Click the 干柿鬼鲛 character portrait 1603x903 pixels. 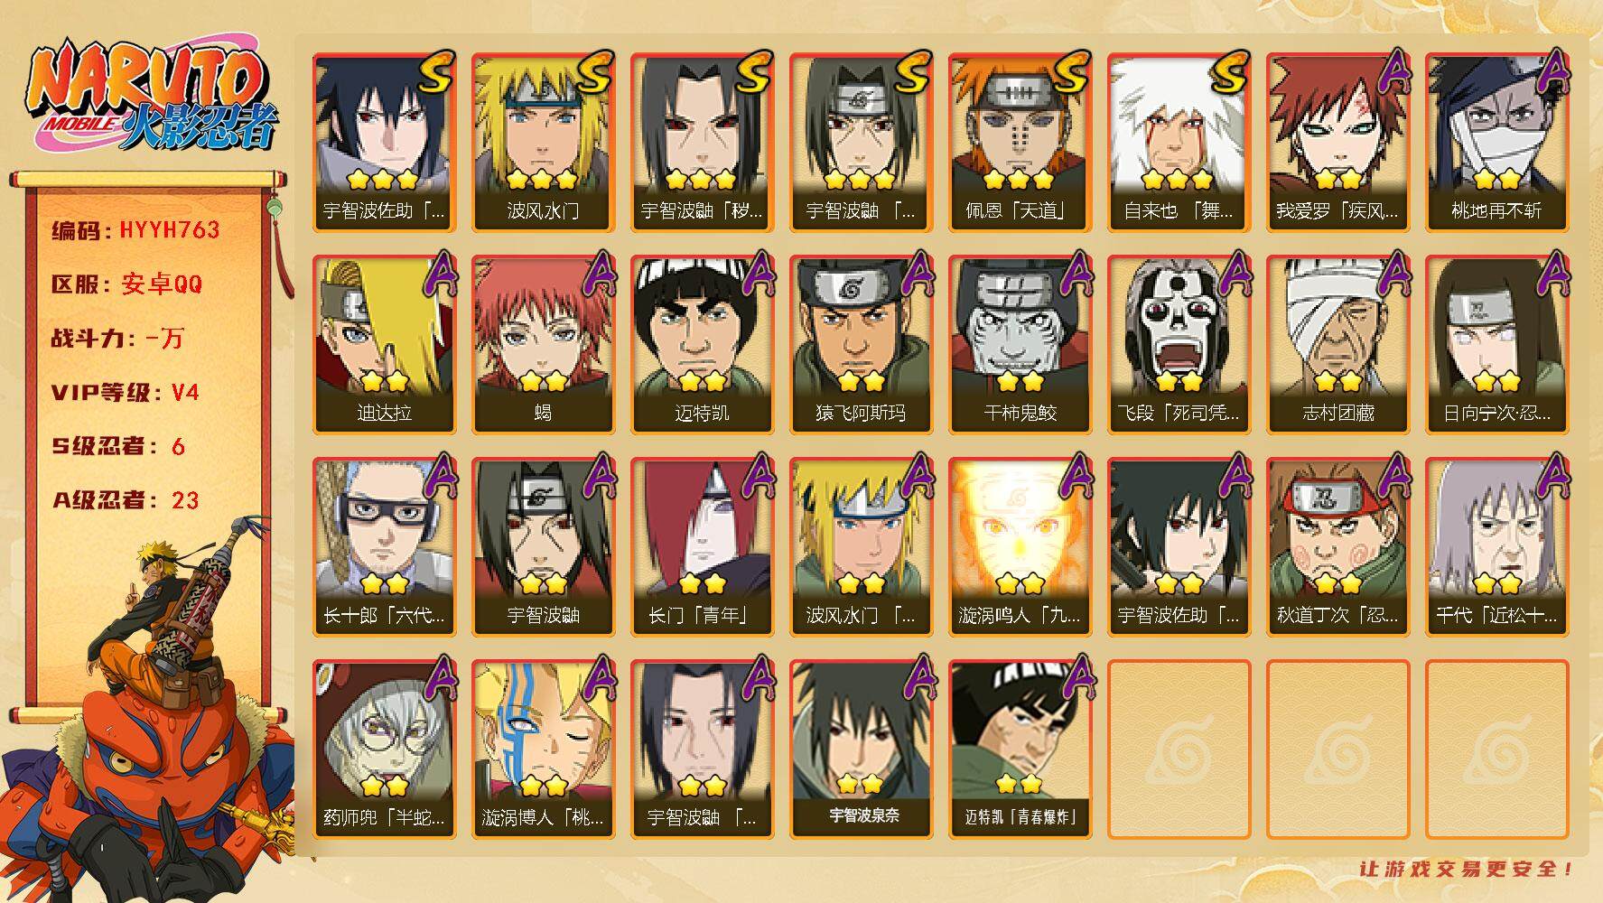click(x=1020, y=344)
